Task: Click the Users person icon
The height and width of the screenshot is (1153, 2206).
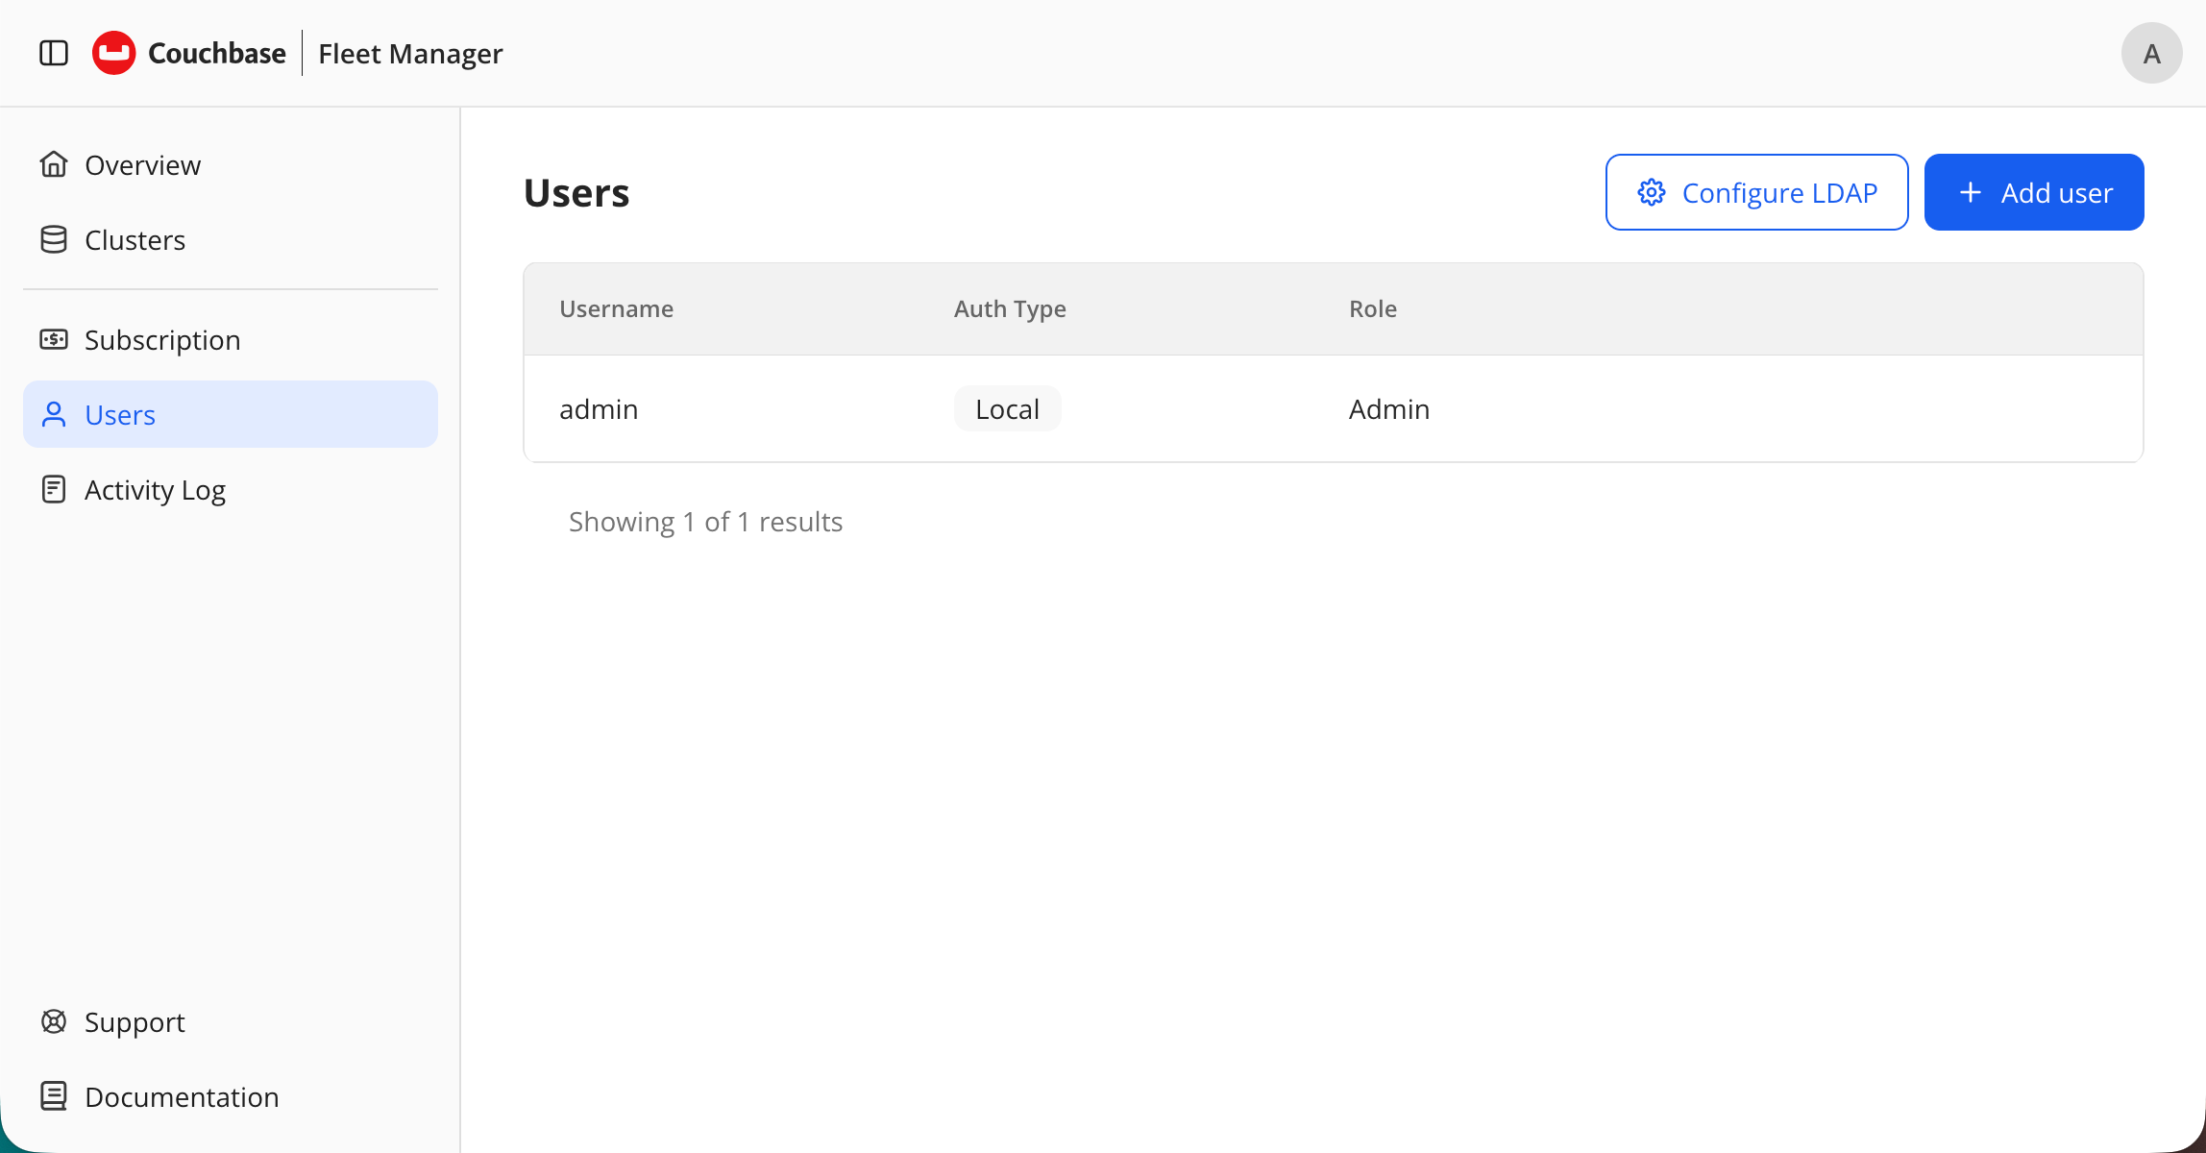Action: click(x=54, y=414)
